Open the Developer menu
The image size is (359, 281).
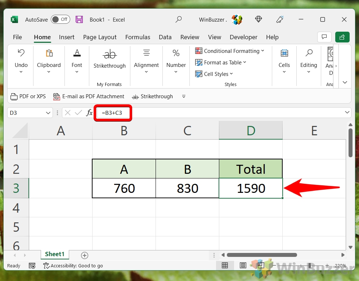[243, 37]
